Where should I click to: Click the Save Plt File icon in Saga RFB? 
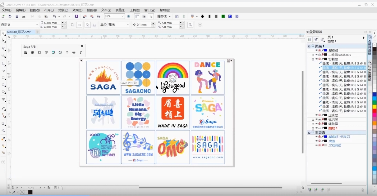[x=53, y=52]
